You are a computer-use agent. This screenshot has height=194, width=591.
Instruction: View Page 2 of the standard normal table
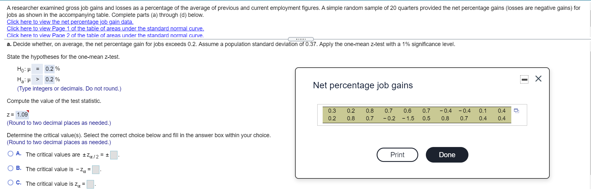click(x=105, y=35)
